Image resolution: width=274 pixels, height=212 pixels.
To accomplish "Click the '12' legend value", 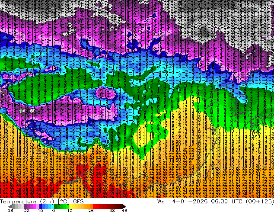I will click(x=70, y=210).
